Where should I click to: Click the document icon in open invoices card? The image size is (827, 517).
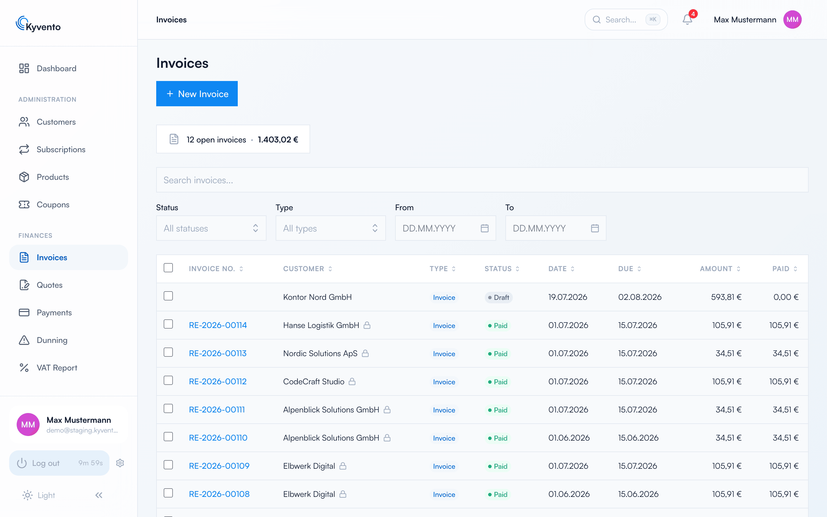coord(174,139)
